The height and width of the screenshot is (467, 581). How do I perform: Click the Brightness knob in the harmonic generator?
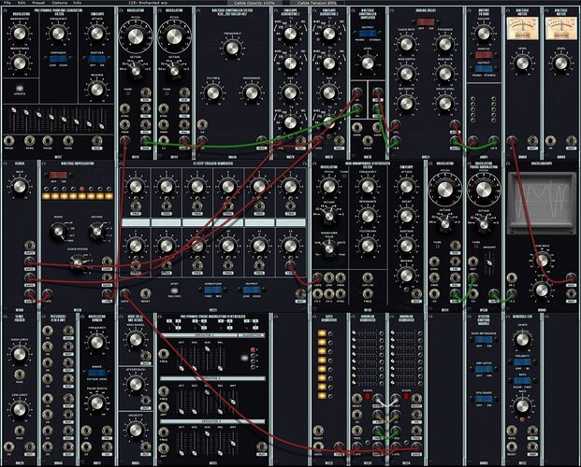pos(20,63)
